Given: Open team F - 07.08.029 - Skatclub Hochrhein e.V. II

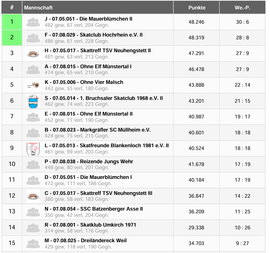Looking at the screenshot, I should click(94, 35).
